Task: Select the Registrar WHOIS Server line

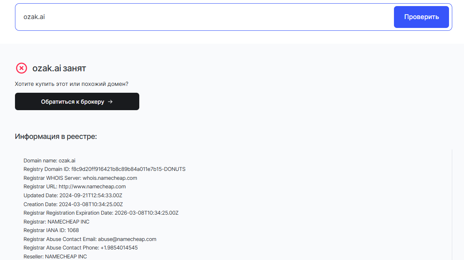Action: pos(80,178)
